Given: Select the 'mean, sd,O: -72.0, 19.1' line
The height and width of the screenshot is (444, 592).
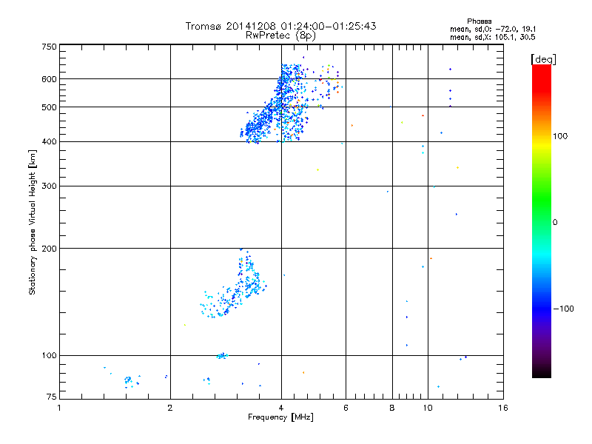Looking at the screenshot, I should tap(493, 29).
